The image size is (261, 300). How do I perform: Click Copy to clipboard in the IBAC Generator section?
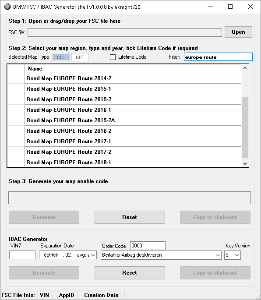[x=215, y=273]
